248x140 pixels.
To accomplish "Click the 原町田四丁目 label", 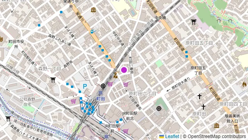I will click(233, 104).
